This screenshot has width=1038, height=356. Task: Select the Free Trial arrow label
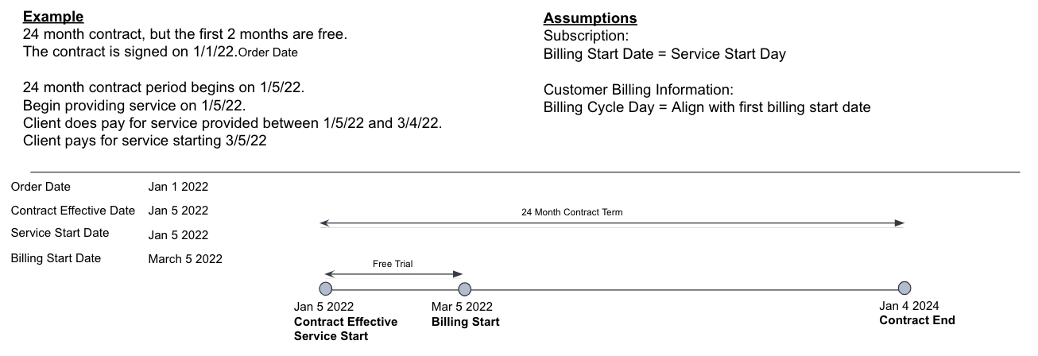(393, 264)
